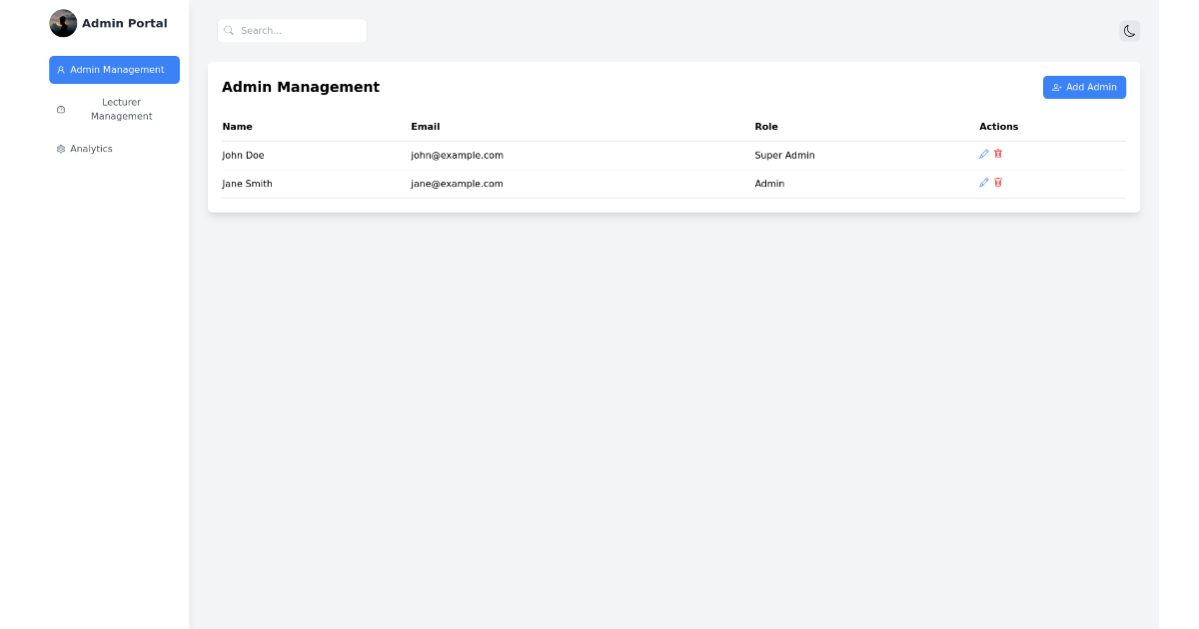The image size is (1199, 629).
Task: Click the Name column header
Action: point(237,126)
